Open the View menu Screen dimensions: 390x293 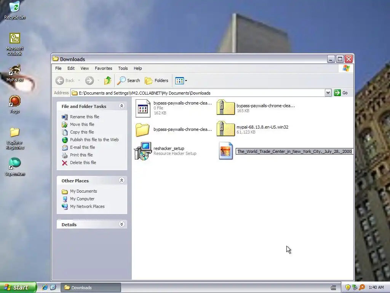[85, 68]
